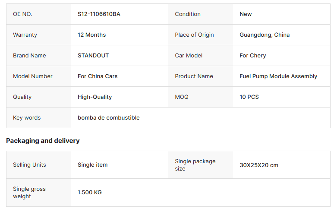Image resolution: width=334 pixels, height=212 pixels.
Task: Click the For China Cars model value
Action: click(x=98, y=76)
